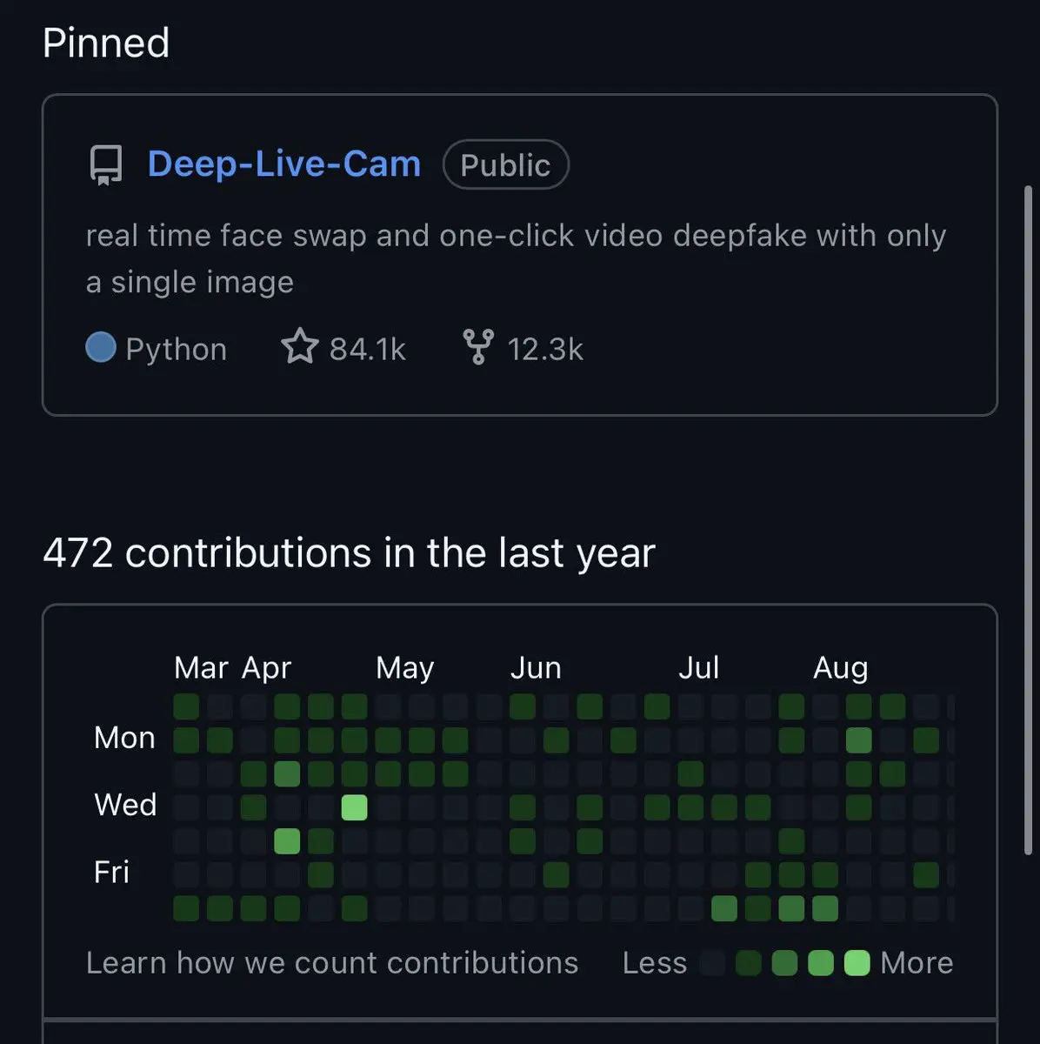Open Learn how we count contributions link
The image size is (1040, 1044).
331,963
